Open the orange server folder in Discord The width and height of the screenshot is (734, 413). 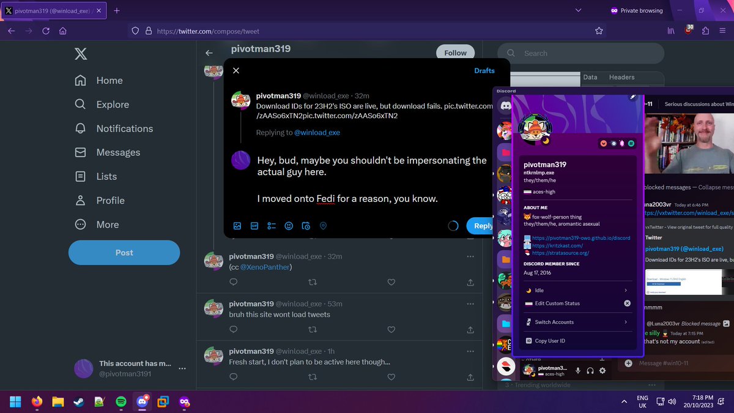[505, 259]
